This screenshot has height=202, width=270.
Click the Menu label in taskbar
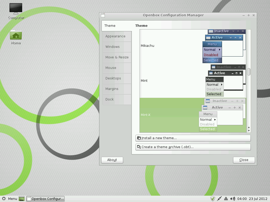point(13,199)
